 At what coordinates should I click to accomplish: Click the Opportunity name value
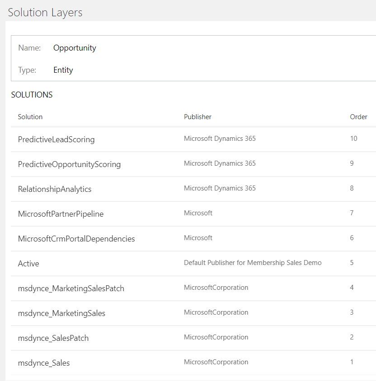click(75, 48)
